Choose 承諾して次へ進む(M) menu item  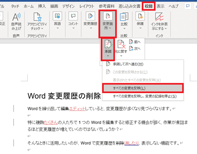coord(143,64)
